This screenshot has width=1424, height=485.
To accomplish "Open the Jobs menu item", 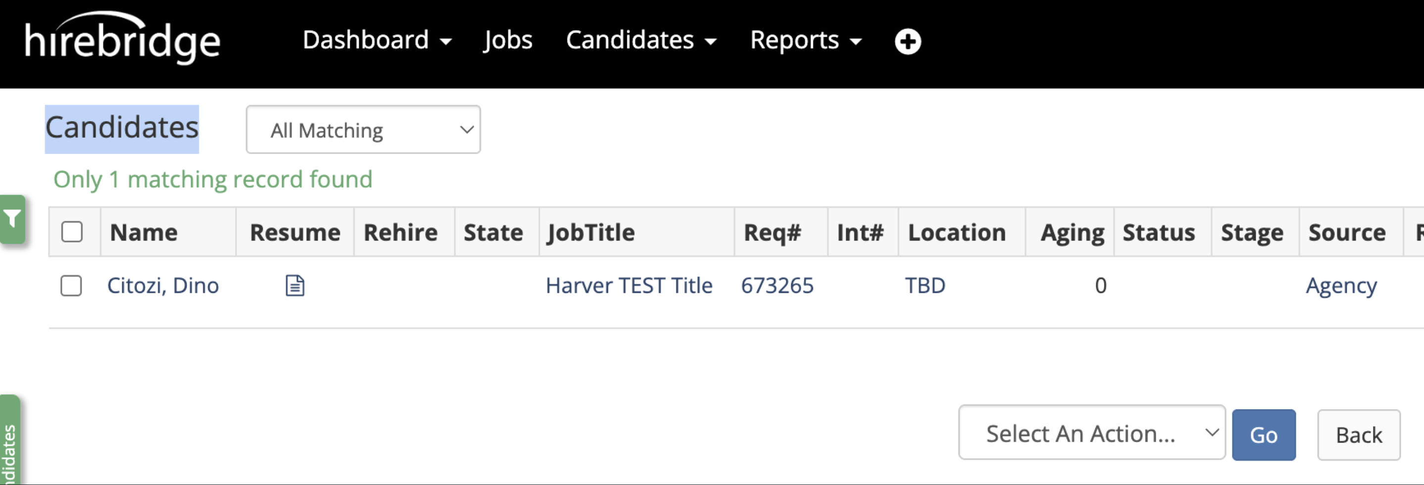I will (x=508, y=40).
